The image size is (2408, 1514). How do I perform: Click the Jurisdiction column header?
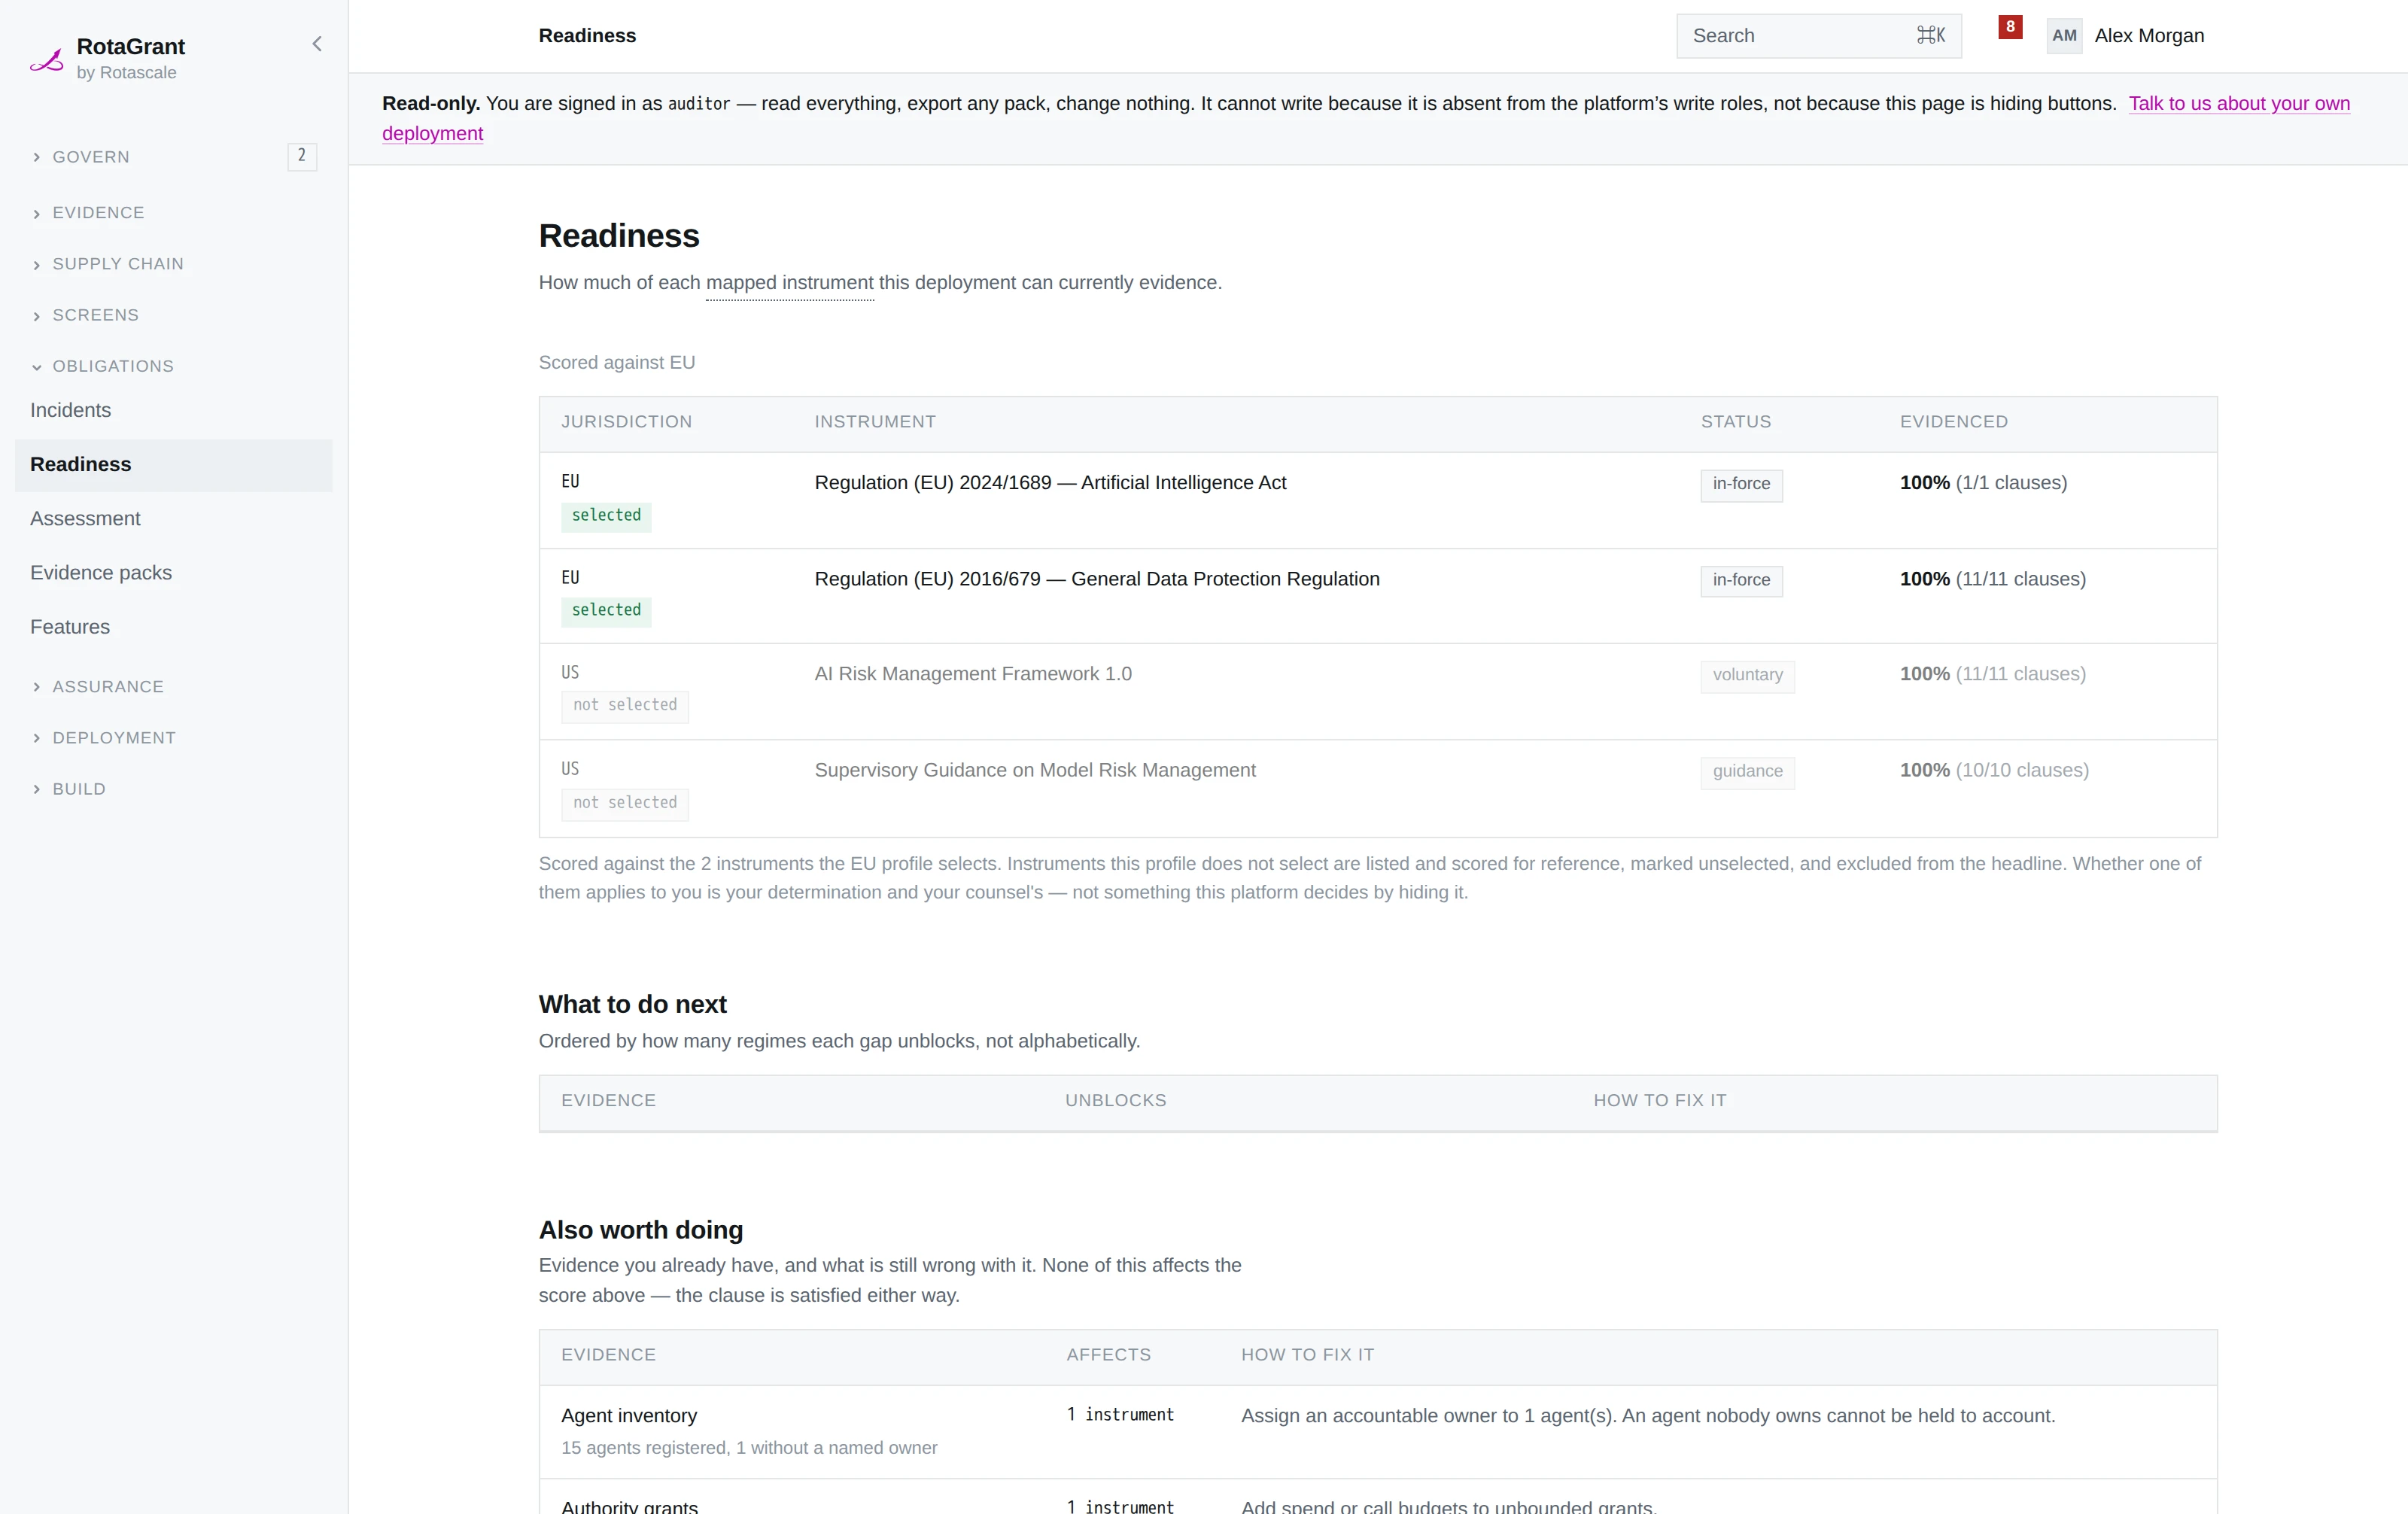click(626, 422)
